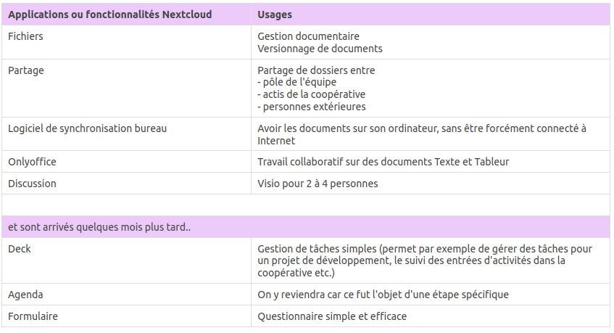Screen dimensions: 614x333
Task: Click the 'Gestion documentaire' text line
Action: (x=308, y=36)
